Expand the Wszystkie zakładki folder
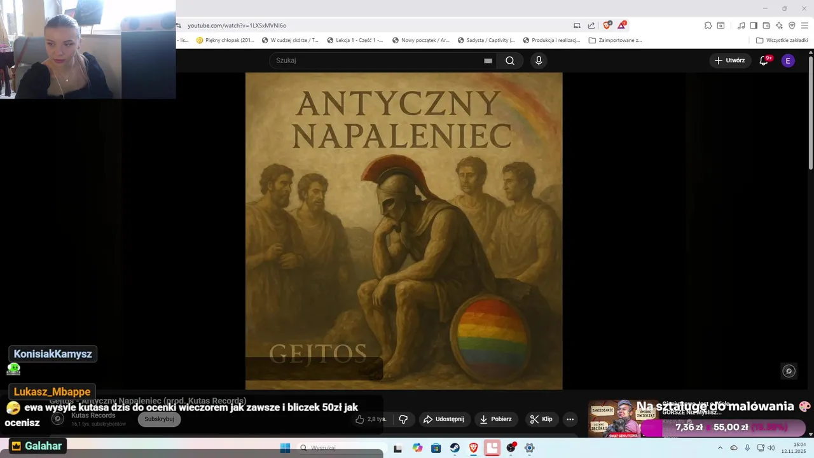 (782, 40)
